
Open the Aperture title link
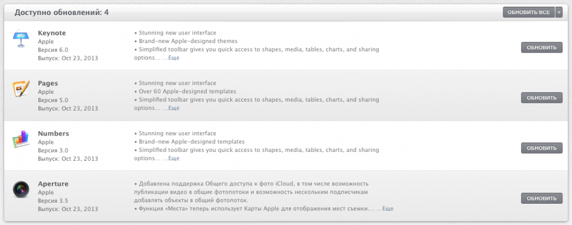click(x=53, y=184)
